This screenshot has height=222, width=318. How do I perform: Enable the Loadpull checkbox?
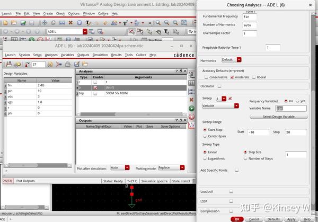click(231, 192)
